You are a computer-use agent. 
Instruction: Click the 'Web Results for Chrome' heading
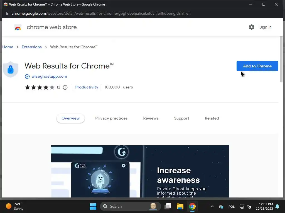pyautogui.click(x=69, y=66)
